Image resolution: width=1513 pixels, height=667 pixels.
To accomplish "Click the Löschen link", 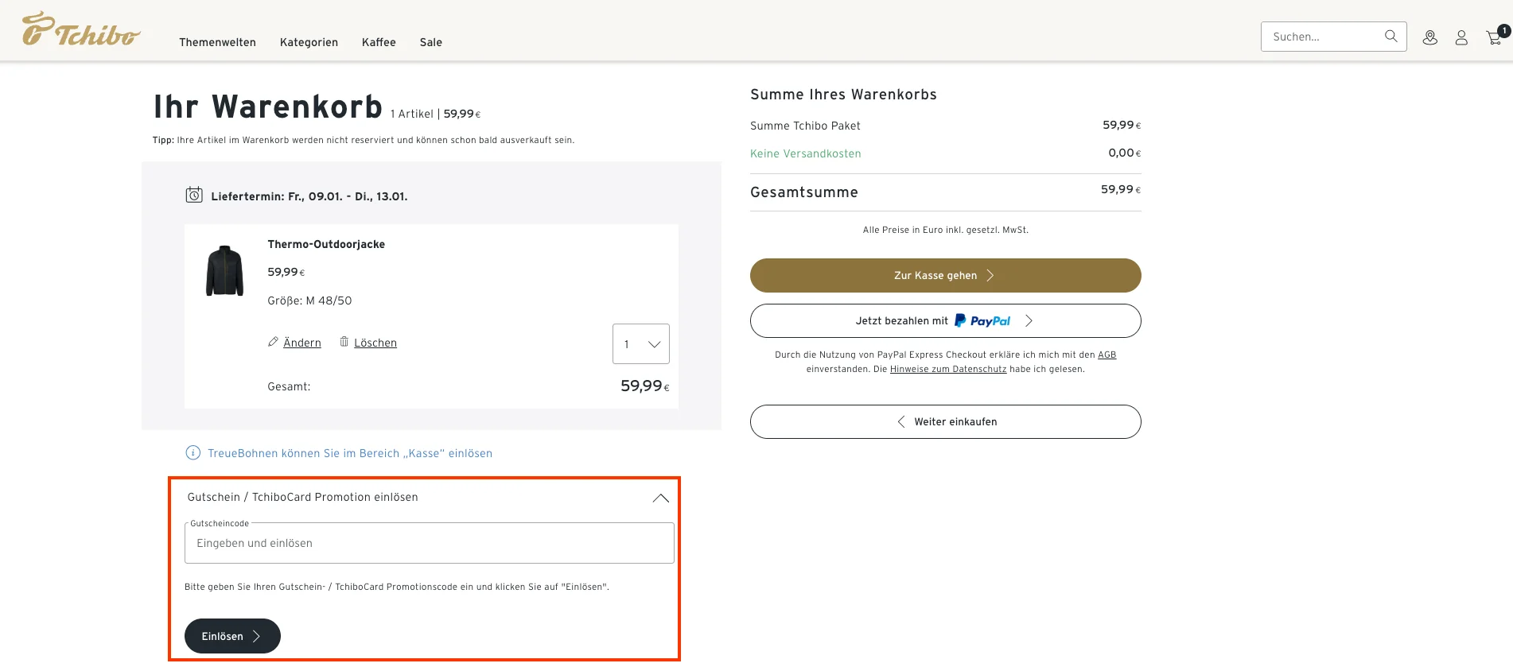I will 375,343.
